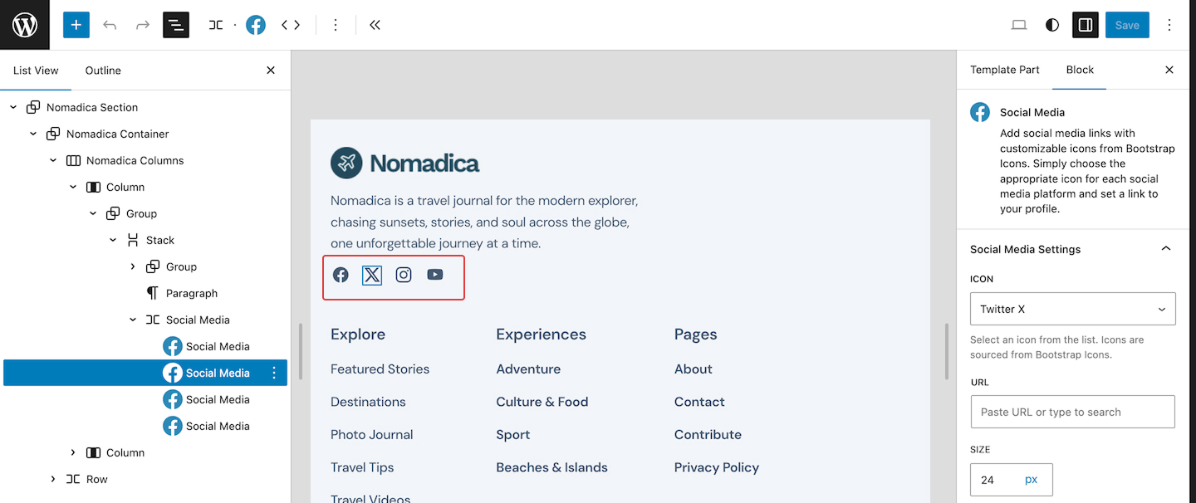Screen dimensions: 1196x503
Task: Click the undo arrow icon
Action: click(x=110, y=25)
